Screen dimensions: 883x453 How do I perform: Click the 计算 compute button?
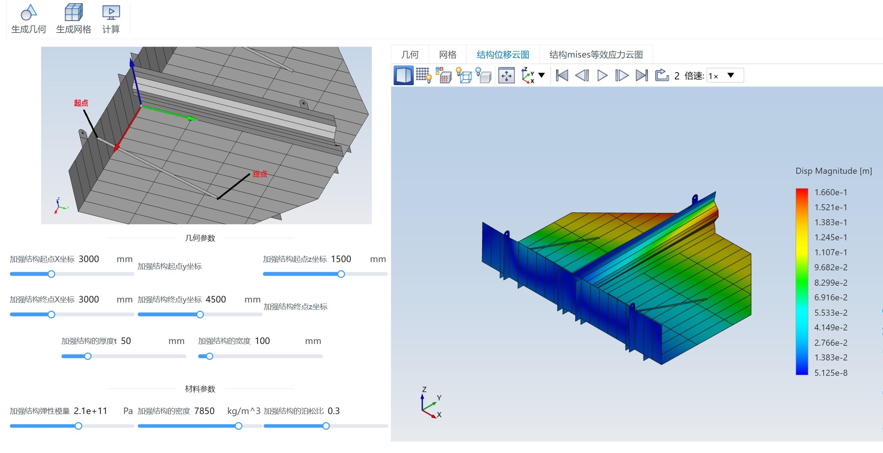pyautogui.click(x=111, y=19)
